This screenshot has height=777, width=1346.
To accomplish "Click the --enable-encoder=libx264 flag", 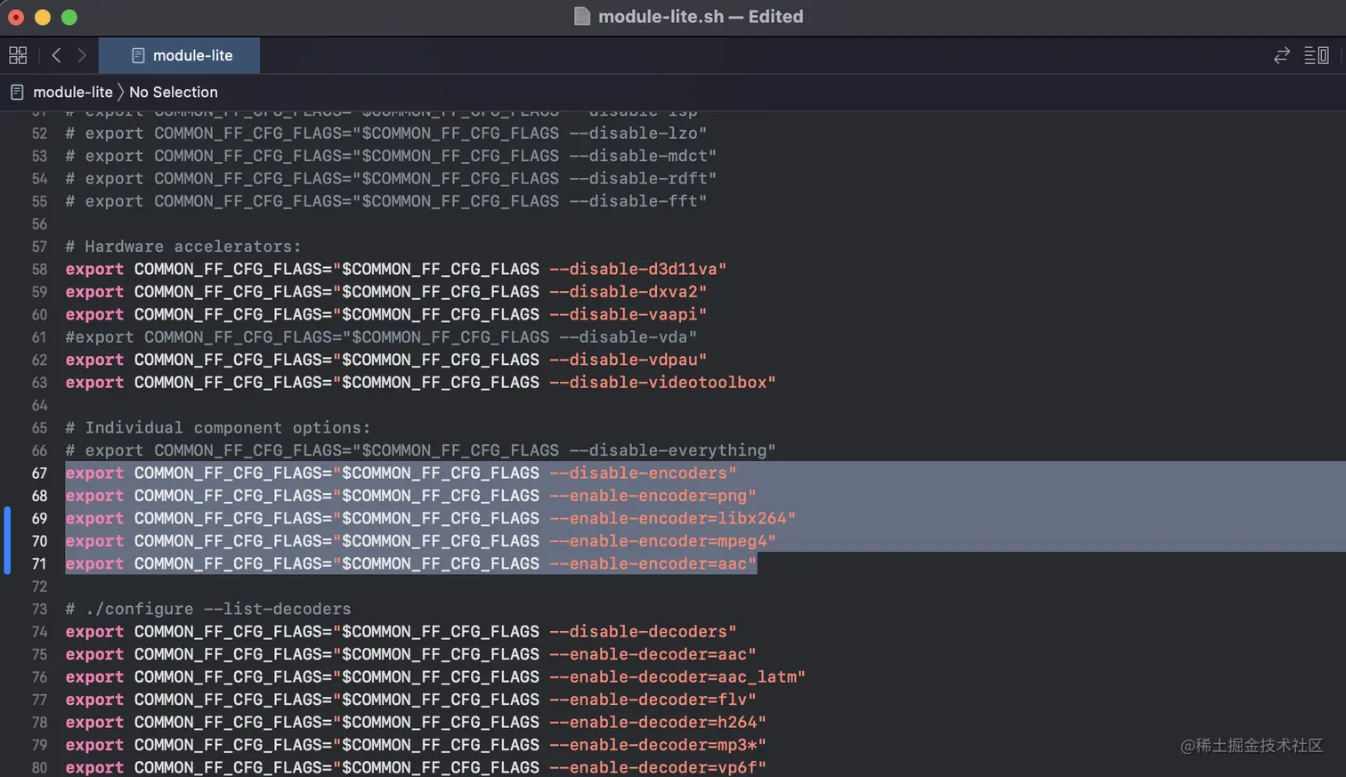I will [668, 519].
